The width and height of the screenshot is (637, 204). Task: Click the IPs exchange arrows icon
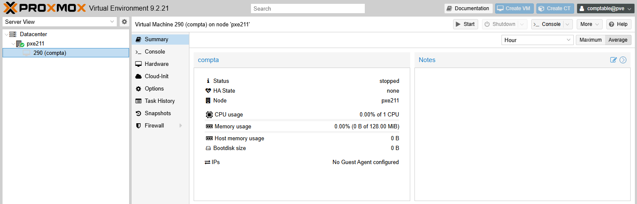pyautogui.click(x=208, y=162)
